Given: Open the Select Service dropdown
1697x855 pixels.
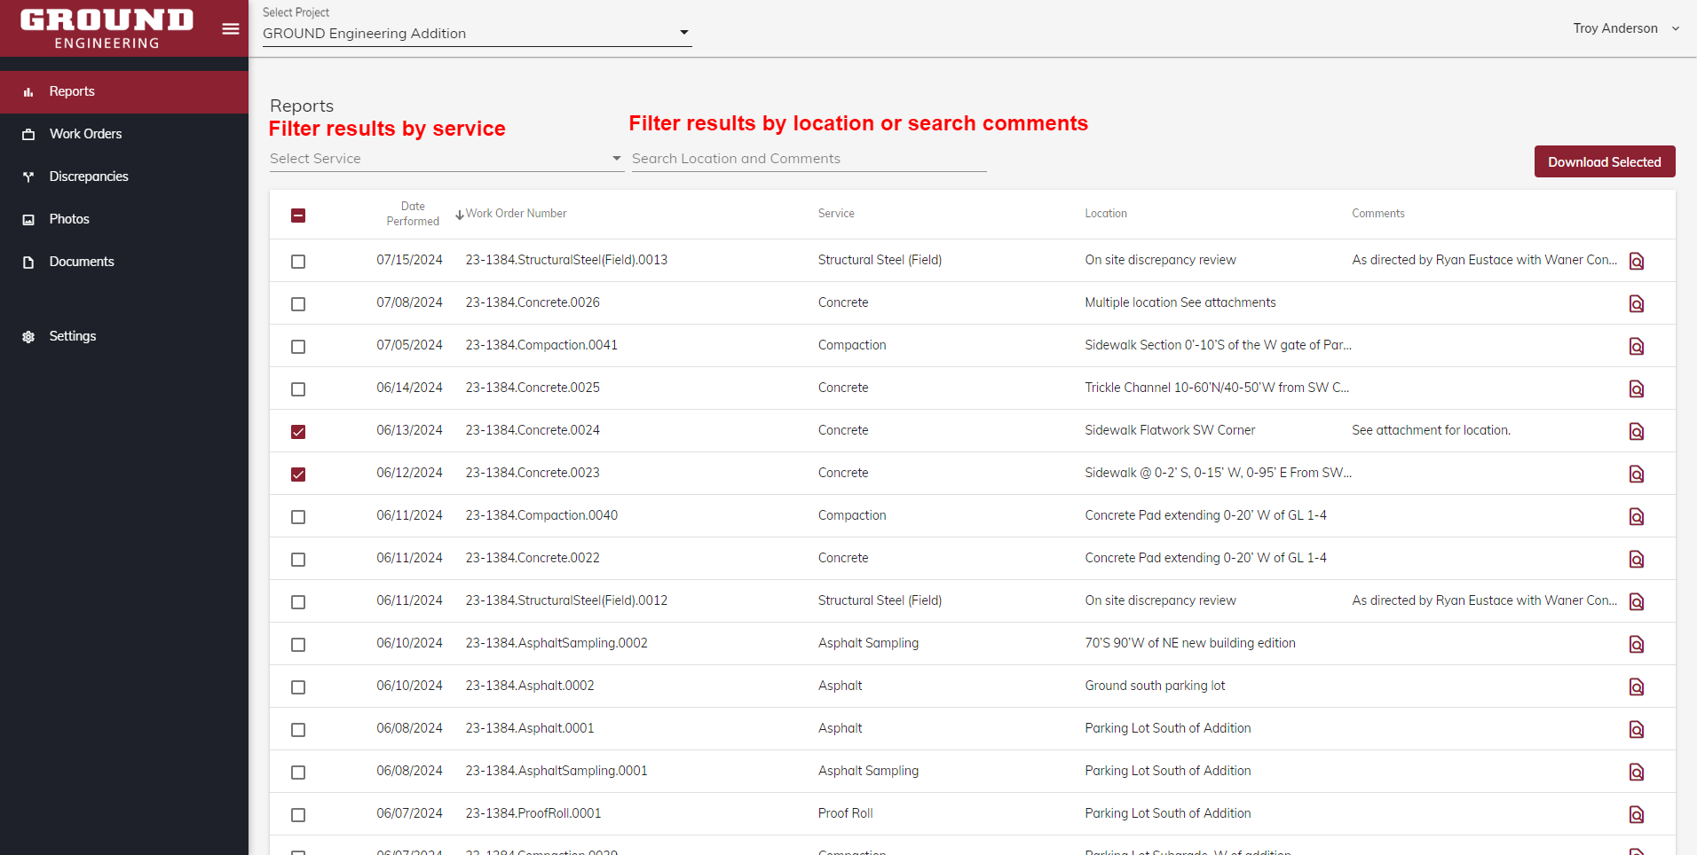Looking at the screenshot, I should (x=446, y=159).
